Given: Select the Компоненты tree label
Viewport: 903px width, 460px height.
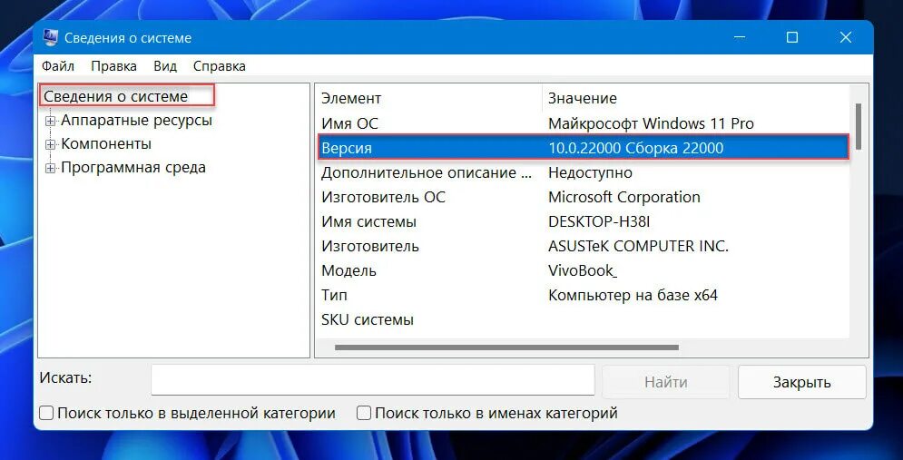Looking at the screenshot, I should pyautogui.click(x=106, y=144).
